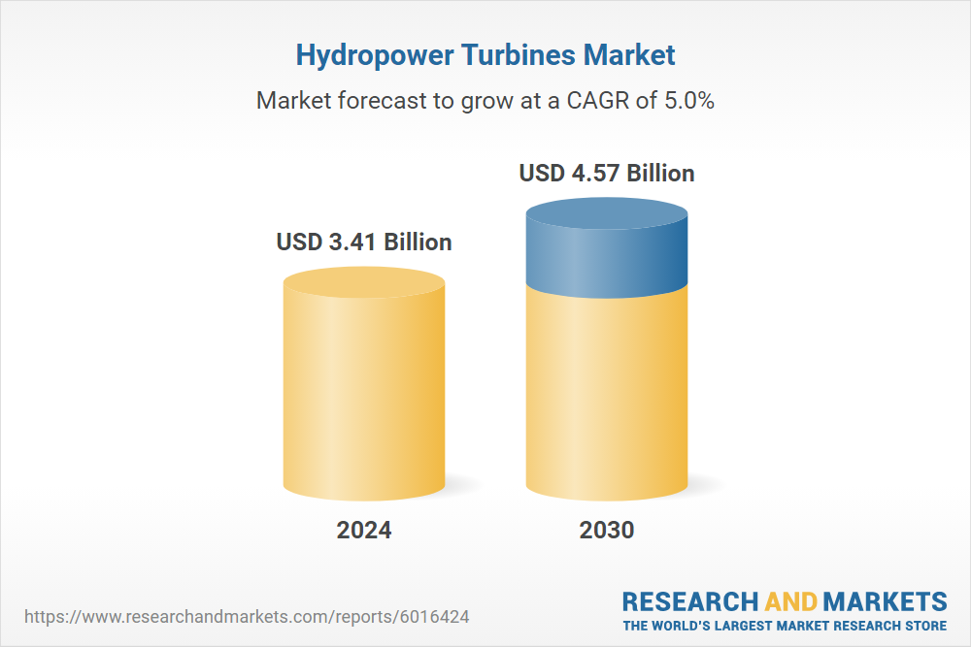
Task: Click the word RESEARCH in the logo
Action: [x=690, y=601]
